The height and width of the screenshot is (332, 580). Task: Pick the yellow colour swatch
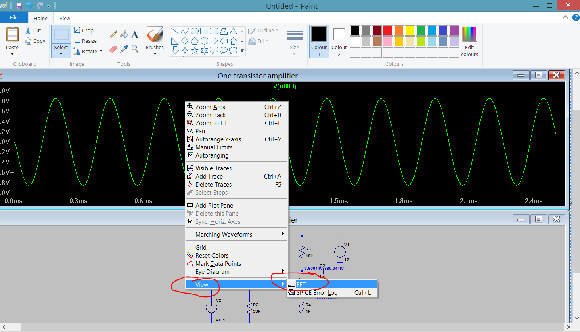tap(410, 31)
